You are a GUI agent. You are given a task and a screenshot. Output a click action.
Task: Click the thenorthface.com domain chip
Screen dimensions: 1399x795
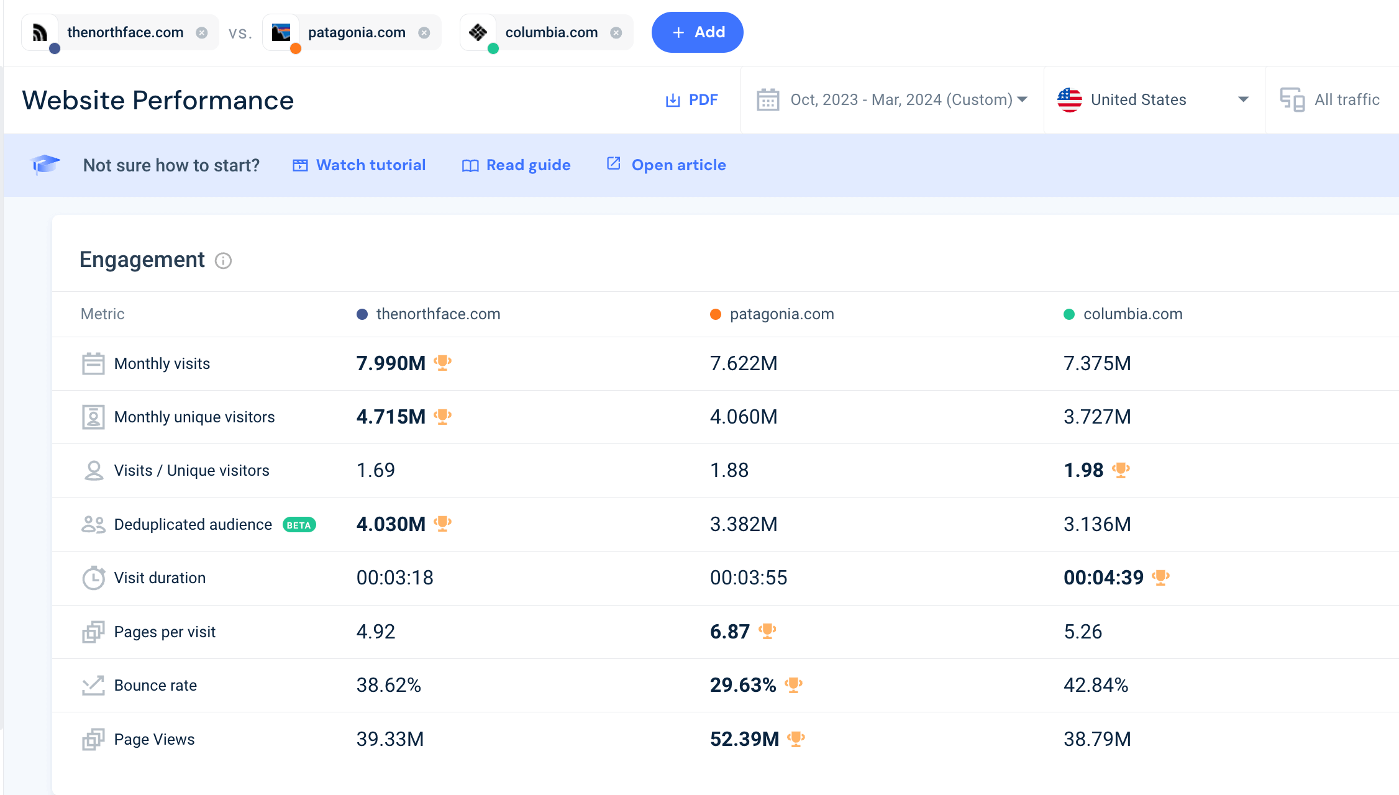pyautogui.click(x=121, y=32)
